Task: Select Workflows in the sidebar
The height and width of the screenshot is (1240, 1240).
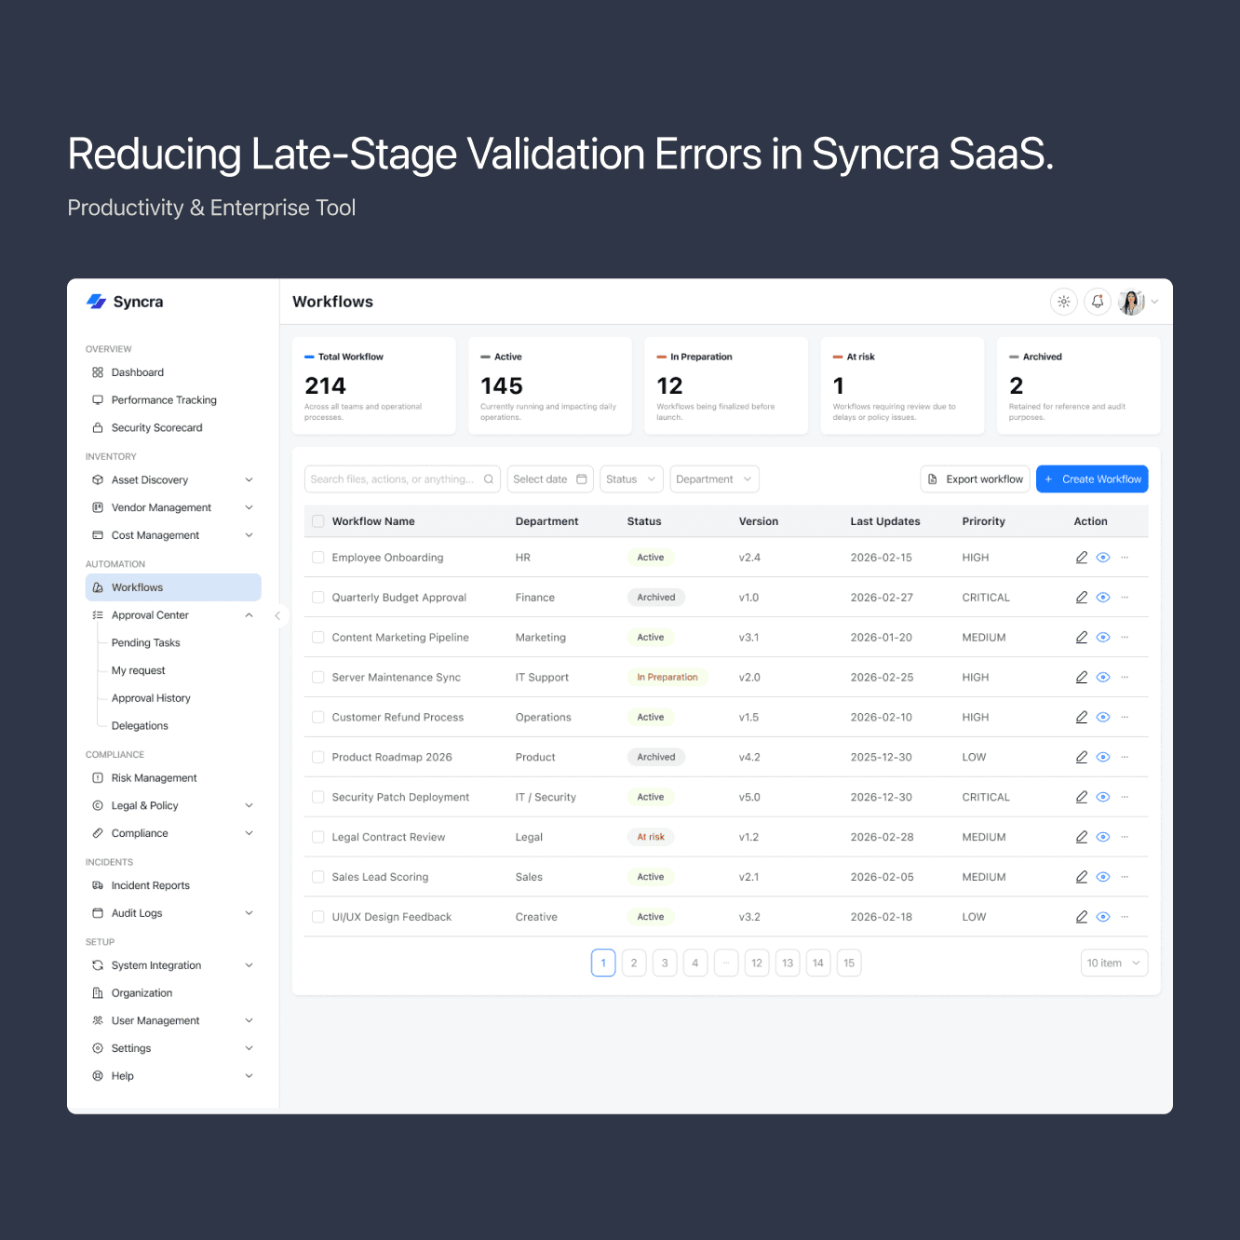Action: click(173, 587)
